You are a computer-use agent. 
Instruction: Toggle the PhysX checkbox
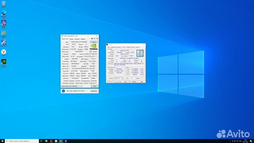point(84,83)
